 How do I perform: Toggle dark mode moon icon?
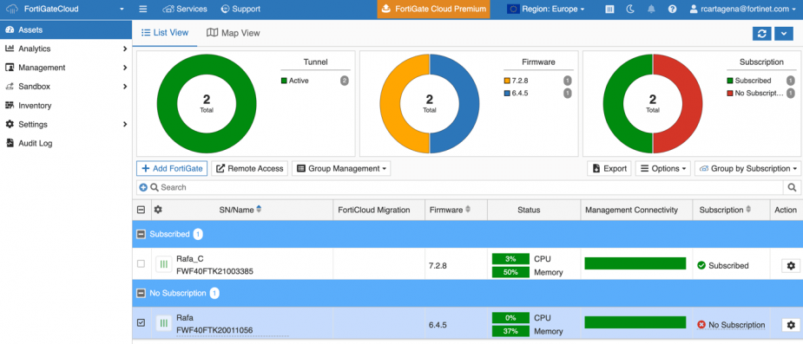coord(630,10)
